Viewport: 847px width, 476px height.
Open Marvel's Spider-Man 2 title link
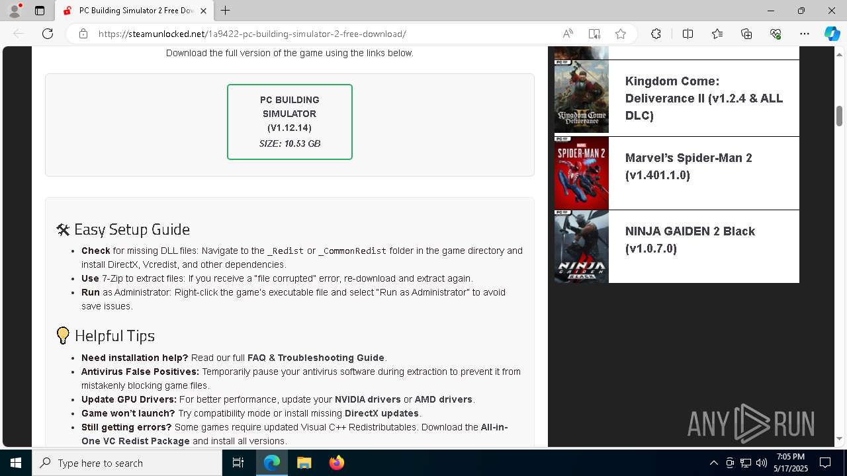coord(689,167)
